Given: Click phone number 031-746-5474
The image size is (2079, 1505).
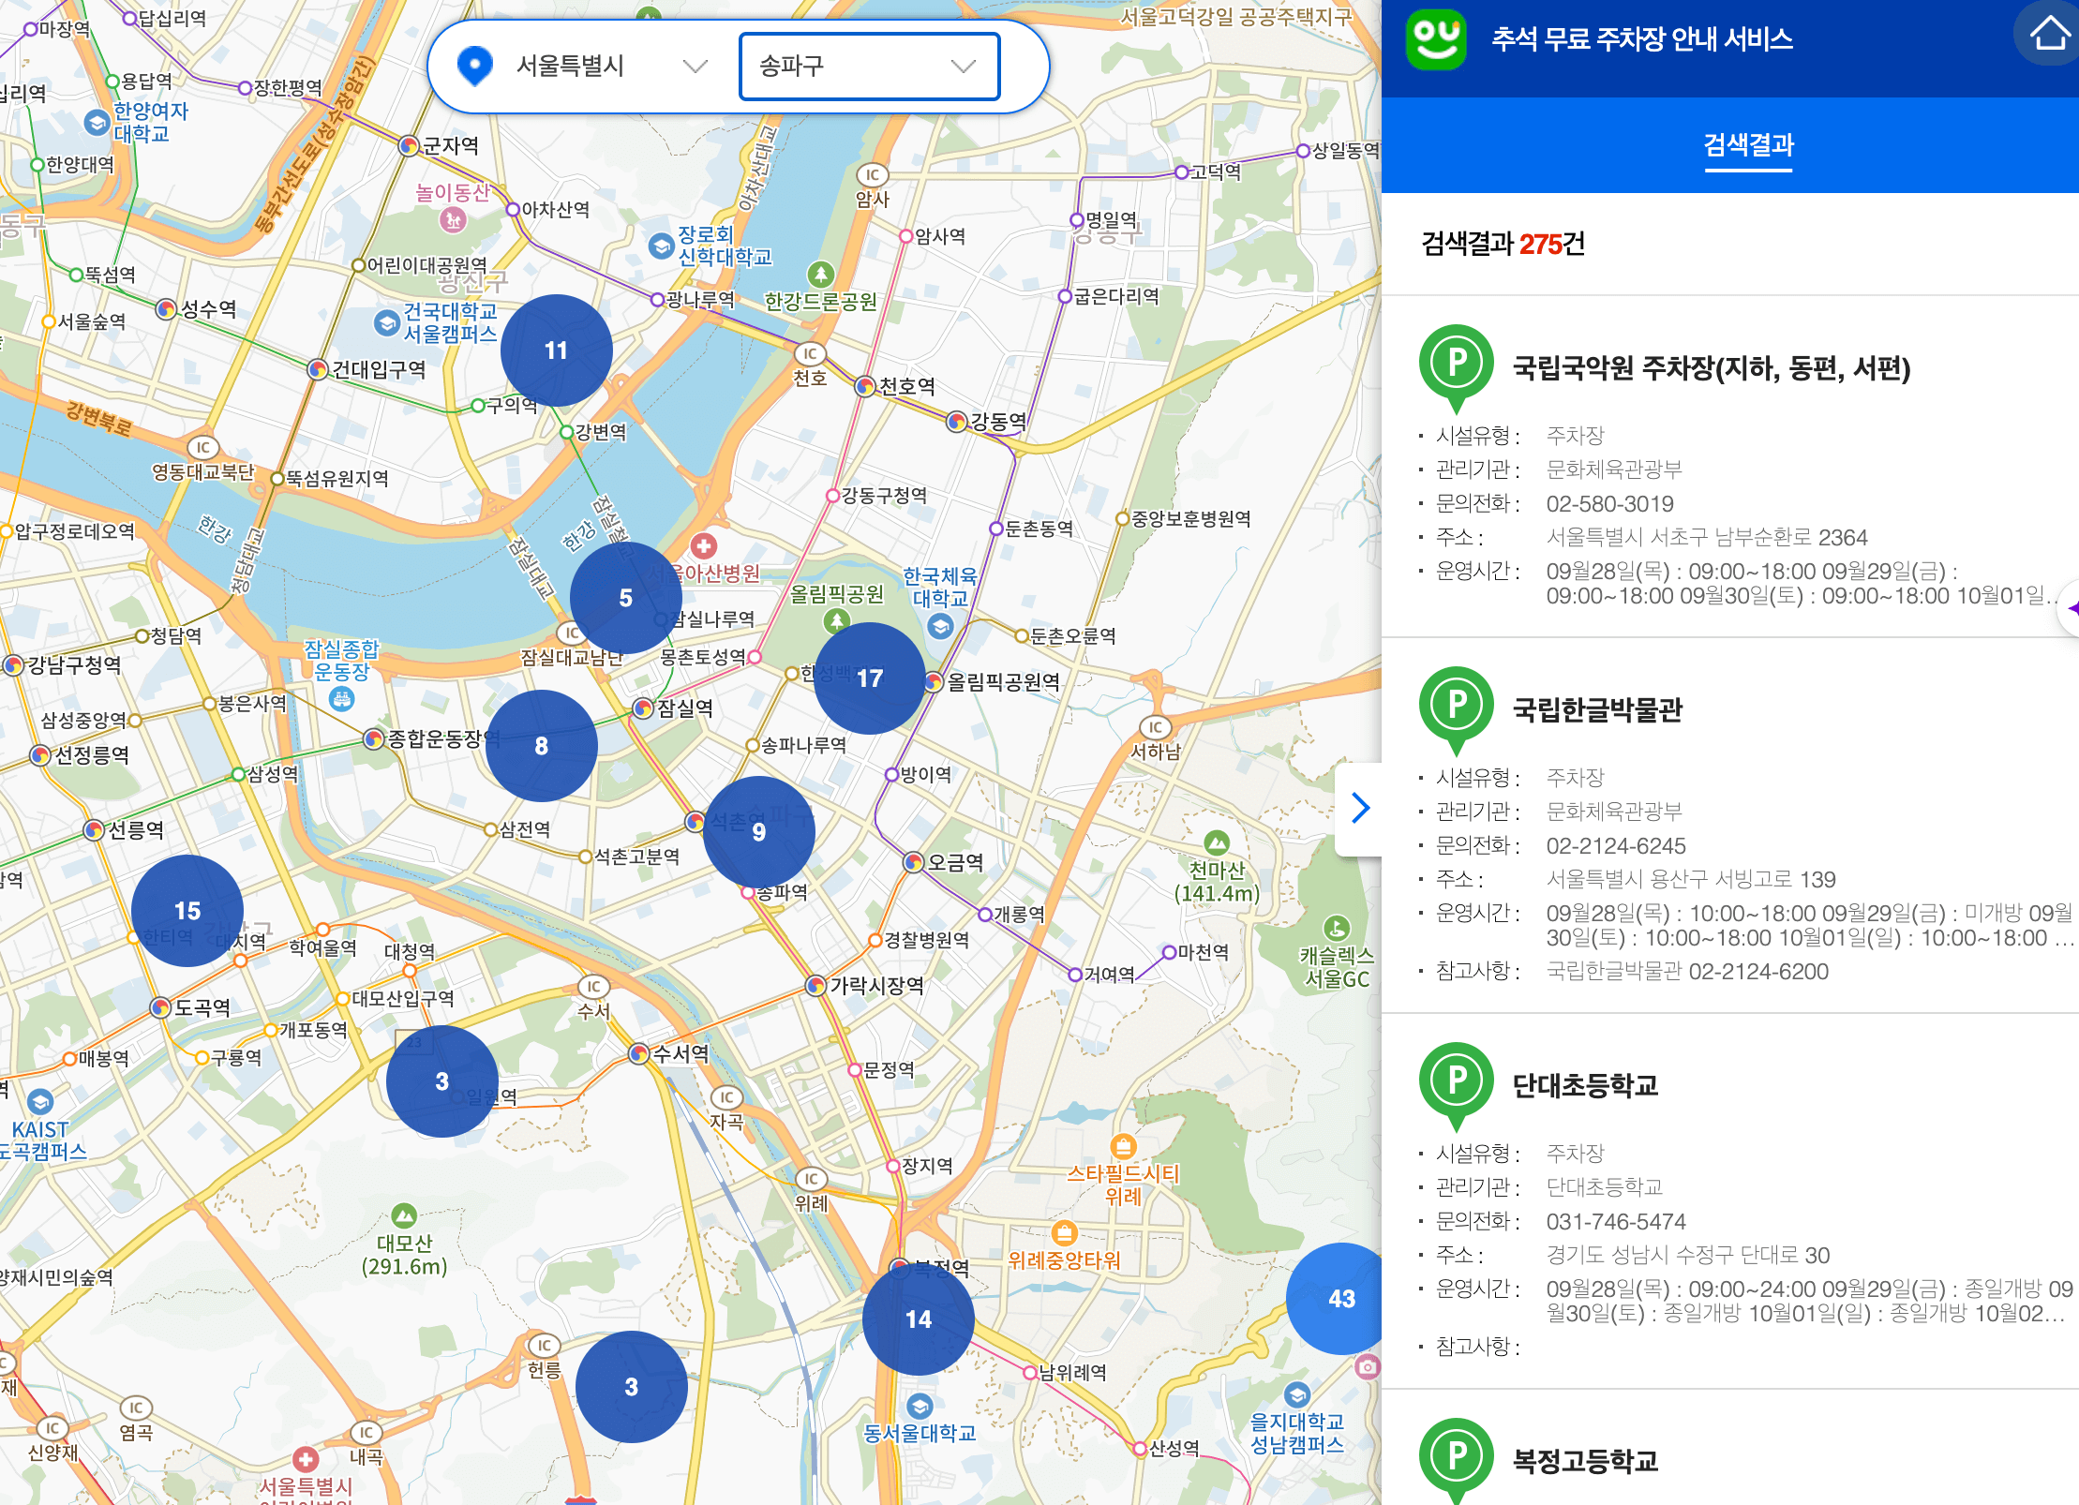Looking at the screenshot, I should (x=1616, y=1222).
